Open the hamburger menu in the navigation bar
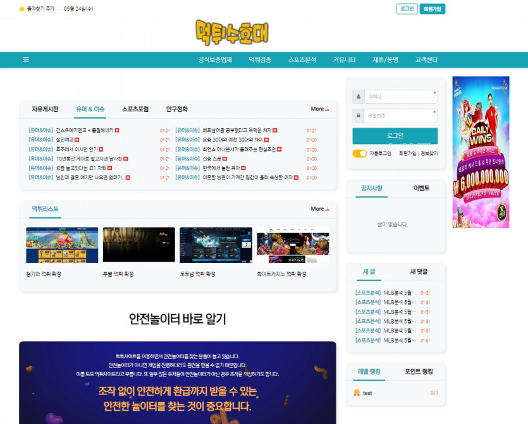The height and width of the screenshot is (424, 528). pos(26,59)
